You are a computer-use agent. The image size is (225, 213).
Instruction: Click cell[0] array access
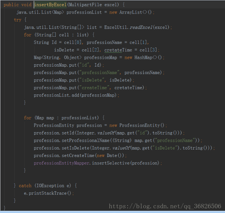coord(73,42)
